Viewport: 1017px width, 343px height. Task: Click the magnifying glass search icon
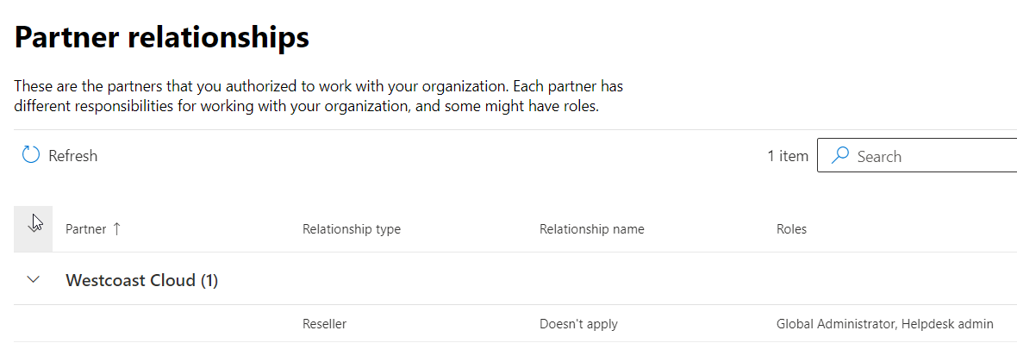point(840,155)
